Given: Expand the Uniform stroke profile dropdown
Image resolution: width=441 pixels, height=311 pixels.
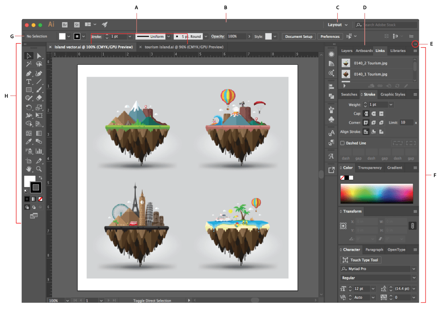Looking at the screenshot, I should pyautogui.click(x=168, y=36).
